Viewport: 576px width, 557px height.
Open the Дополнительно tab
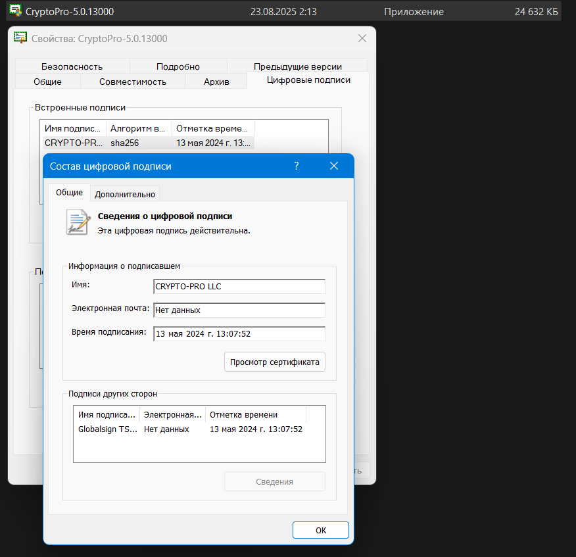[x=125, y=194]
